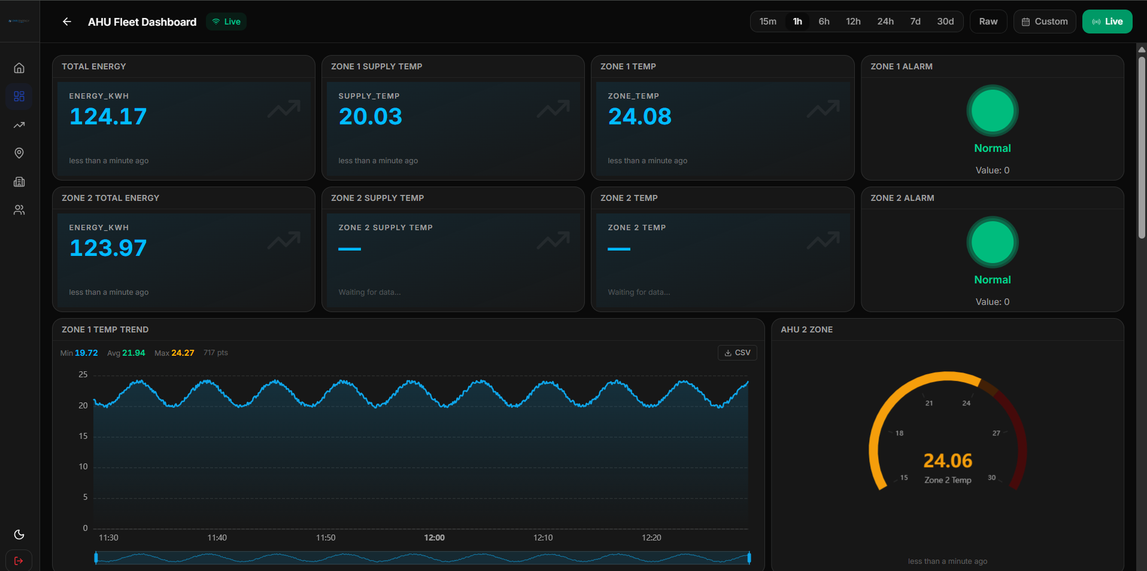Download the trend chart as CSV
The height and width of the screenshot is (571, 1147).
coord(737,353)
